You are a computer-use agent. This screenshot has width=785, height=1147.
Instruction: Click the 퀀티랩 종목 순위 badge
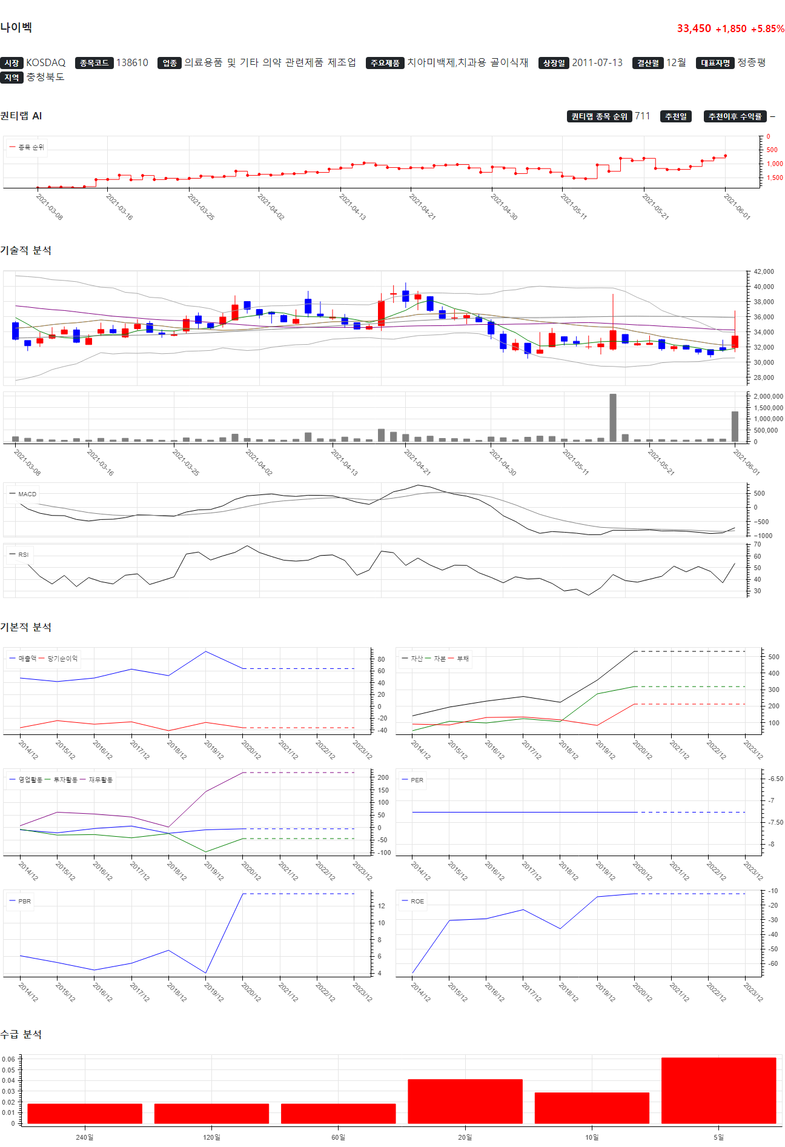point(599,116)
